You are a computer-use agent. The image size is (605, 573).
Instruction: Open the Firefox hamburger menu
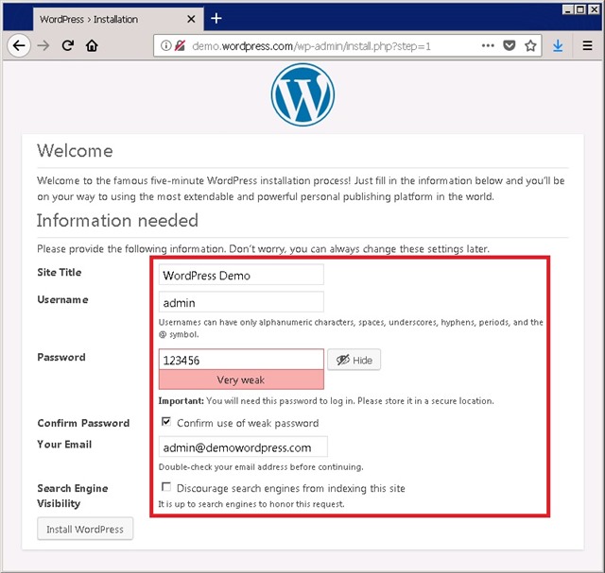click(x=587, y=46)
